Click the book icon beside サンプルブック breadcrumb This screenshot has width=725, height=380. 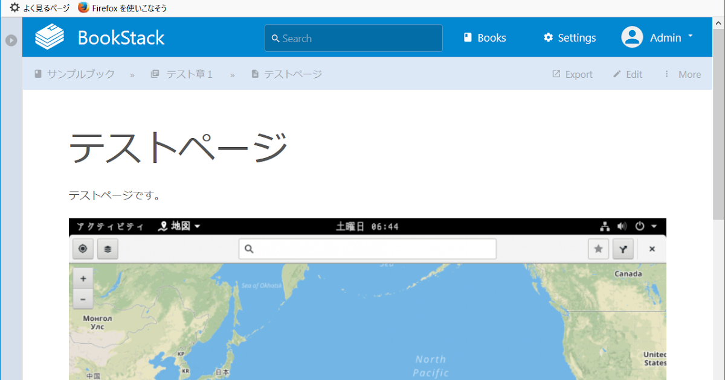[38, 74]
